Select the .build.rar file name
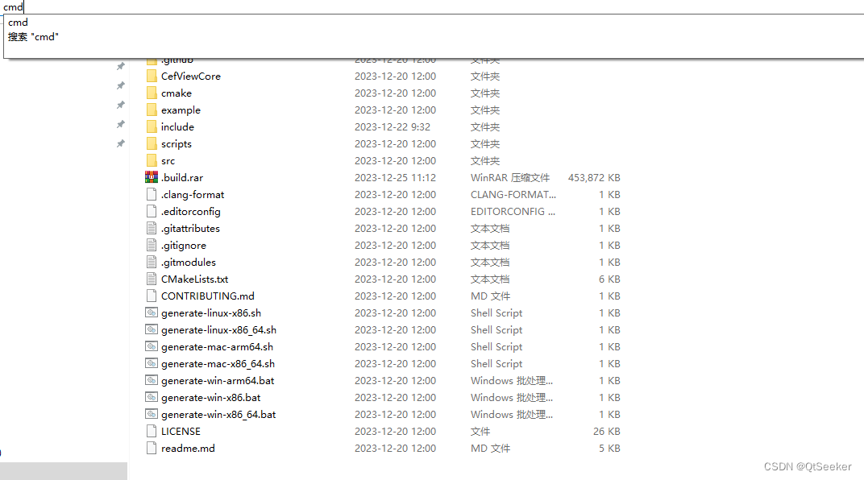Image resolution: width=864 pixels, height=480 pixels. [x=182, y=177]
